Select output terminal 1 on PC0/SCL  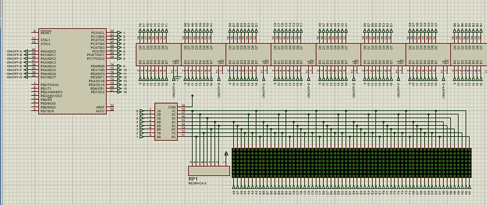point(119,33)
